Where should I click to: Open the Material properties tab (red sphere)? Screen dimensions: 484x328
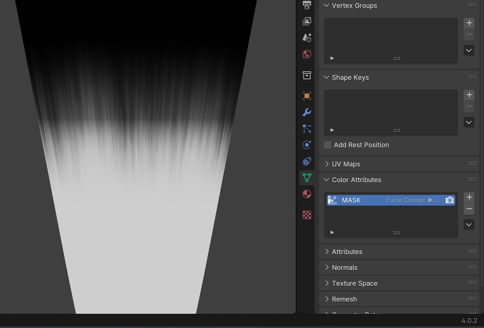(307, 194)
